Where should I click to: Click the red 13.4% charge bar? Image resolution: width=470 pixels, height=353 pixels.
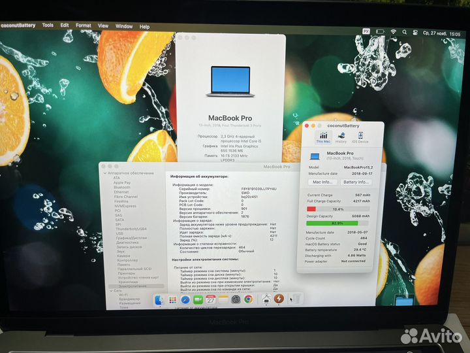coord(338,209)
